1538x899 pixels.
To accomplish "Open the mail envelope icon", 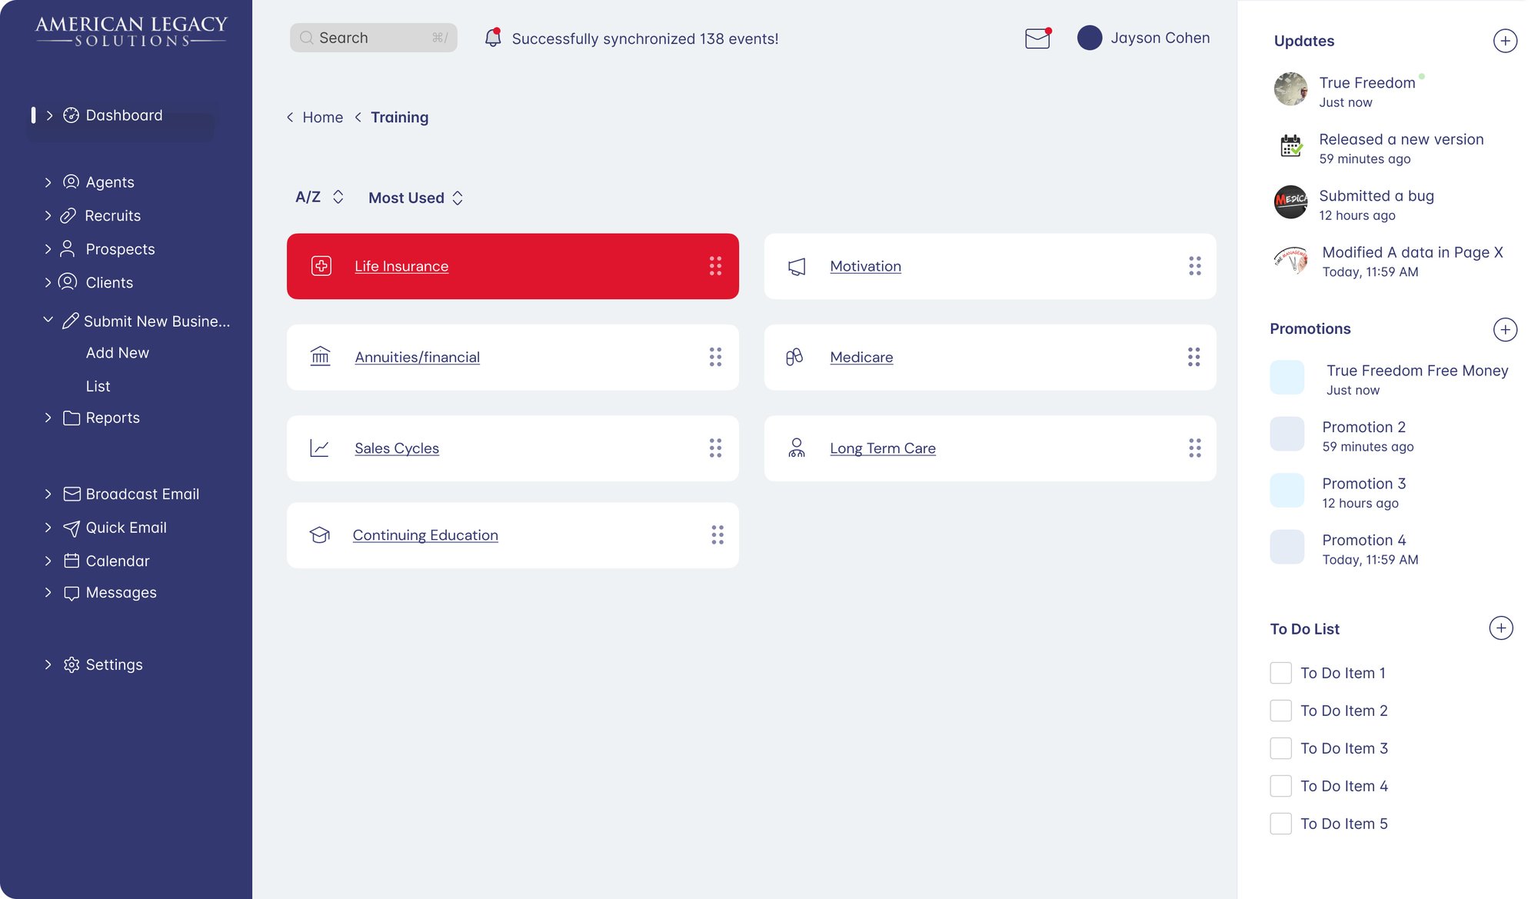I will click(1037, 38).
